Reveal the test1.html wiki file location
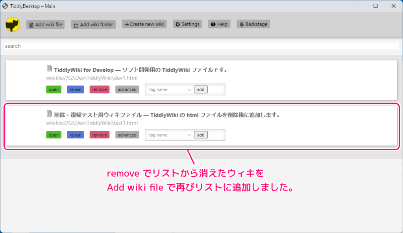This screenshot has width=403, height=233. coord(76,135)
